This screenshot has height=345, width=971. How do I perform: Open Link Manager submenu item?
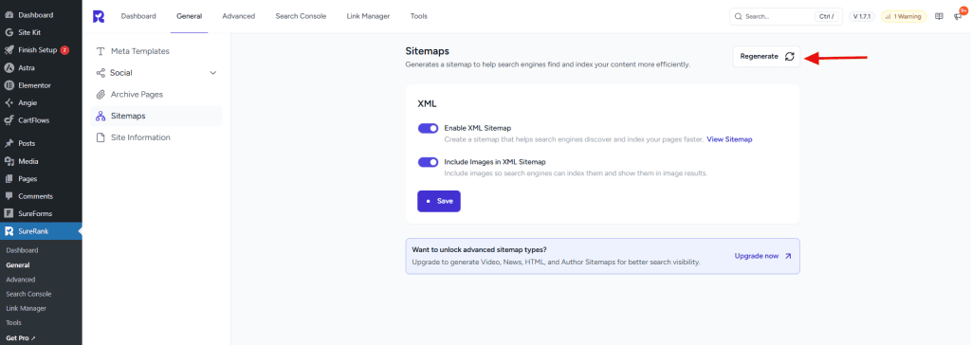pyautogui.click(x=26, y=308)
